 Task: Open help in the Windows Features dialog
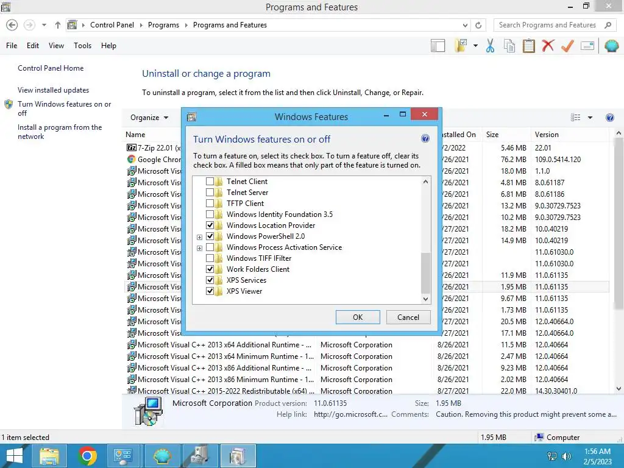pos(425,138)
